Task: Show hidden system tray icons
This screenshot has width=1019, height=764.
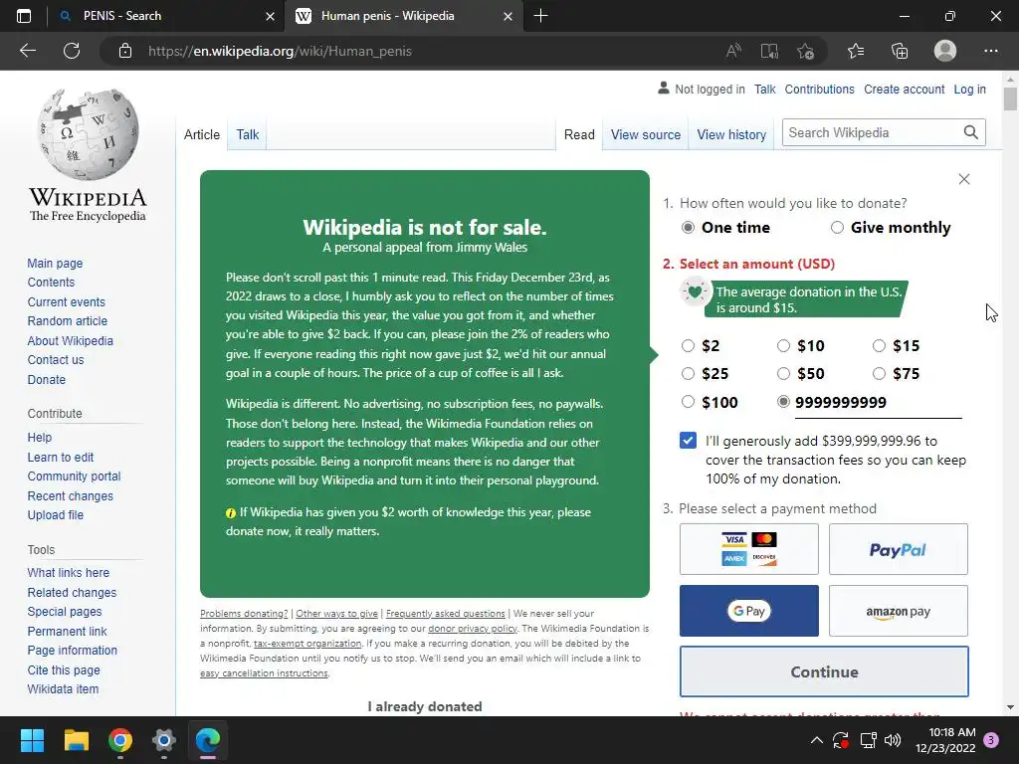Action: 817,740
